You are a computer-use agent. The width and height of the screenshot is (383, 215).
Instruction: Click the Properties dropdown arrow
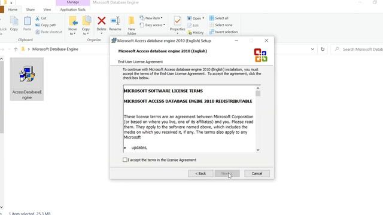click(178, 33)
